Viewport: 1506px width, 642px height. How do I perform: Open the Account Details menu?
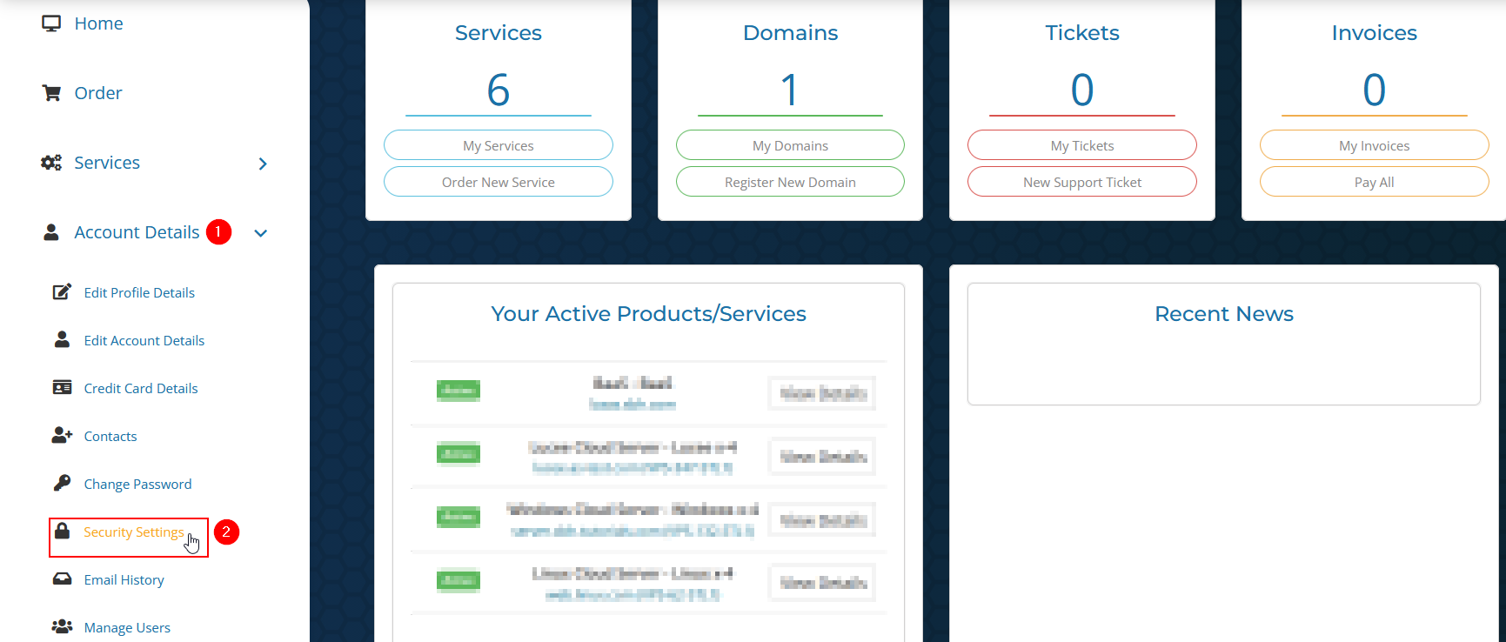pyautogui.click(x=137, y=232)
